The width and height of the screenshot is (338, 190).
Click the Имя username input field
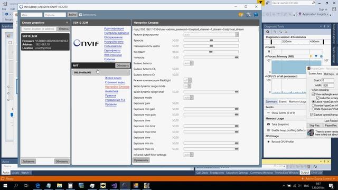(32, 15)
